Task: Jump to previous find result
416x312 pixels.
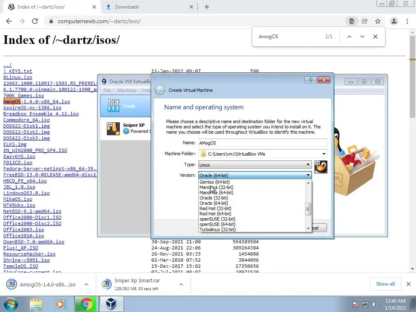Action: (349, 37)
